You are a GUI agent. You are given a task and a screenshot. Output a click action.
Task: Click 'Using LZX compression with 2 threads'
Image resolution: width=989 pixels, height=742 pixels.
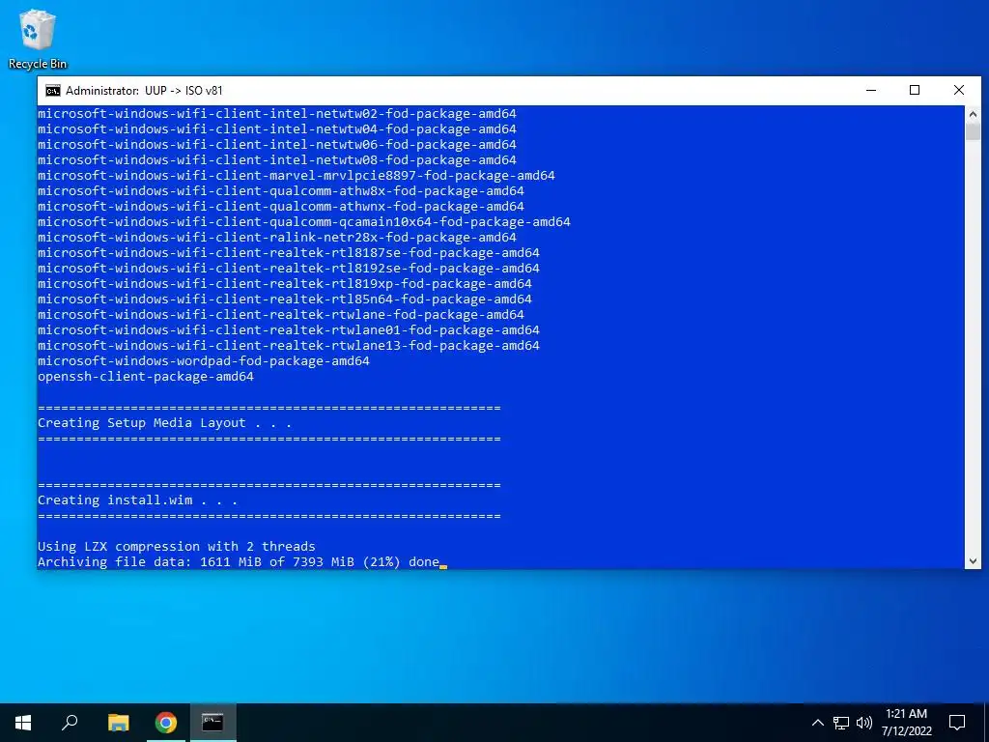pos(177,547)
